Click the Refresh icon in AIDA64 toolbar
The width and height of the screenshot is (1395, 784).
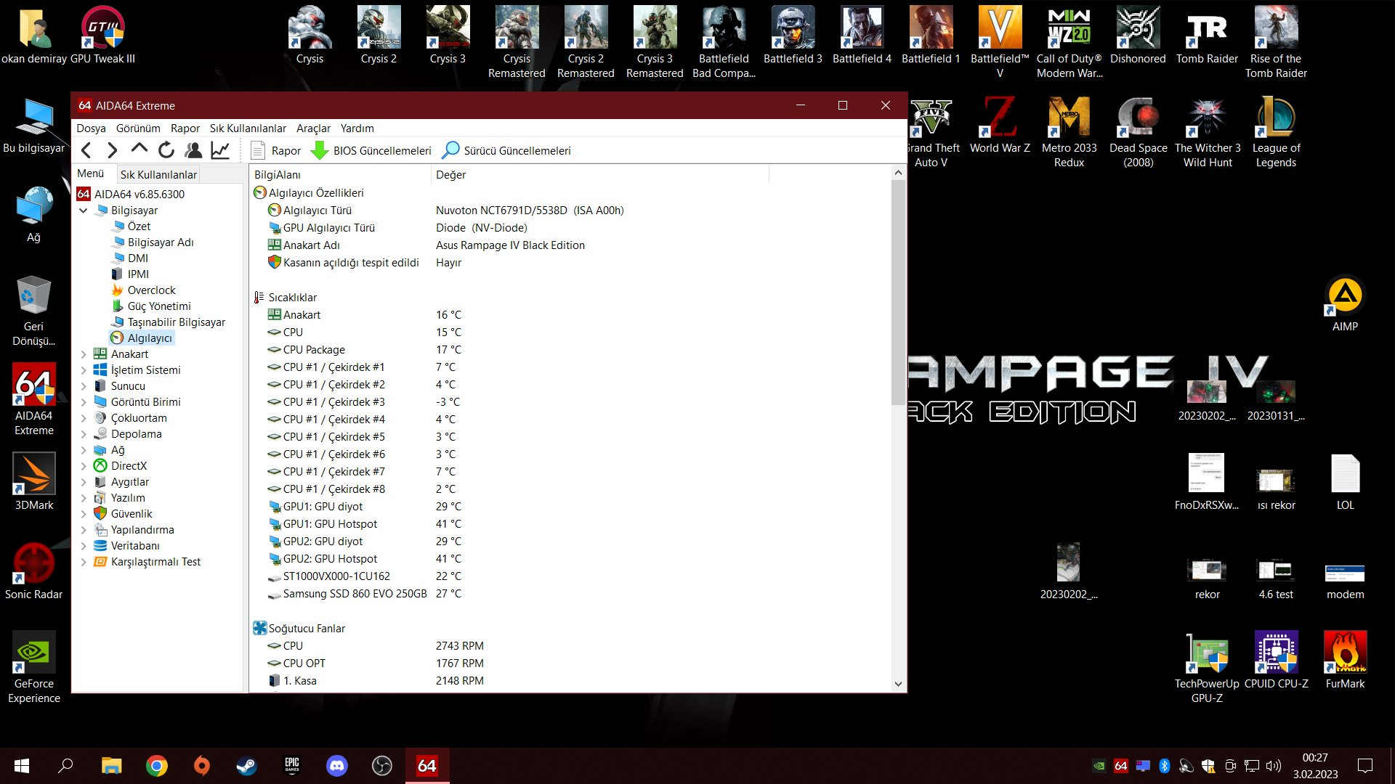166,150
